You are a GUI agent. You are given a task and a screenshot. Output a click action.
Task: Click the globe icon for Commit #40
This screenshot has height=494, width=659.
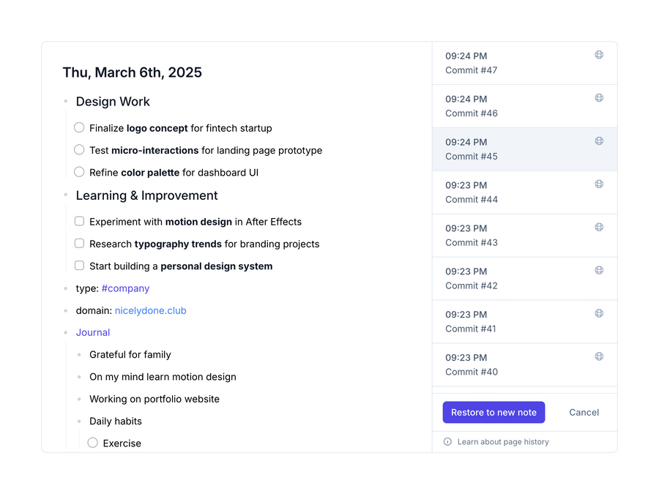(x=599, y=356)
